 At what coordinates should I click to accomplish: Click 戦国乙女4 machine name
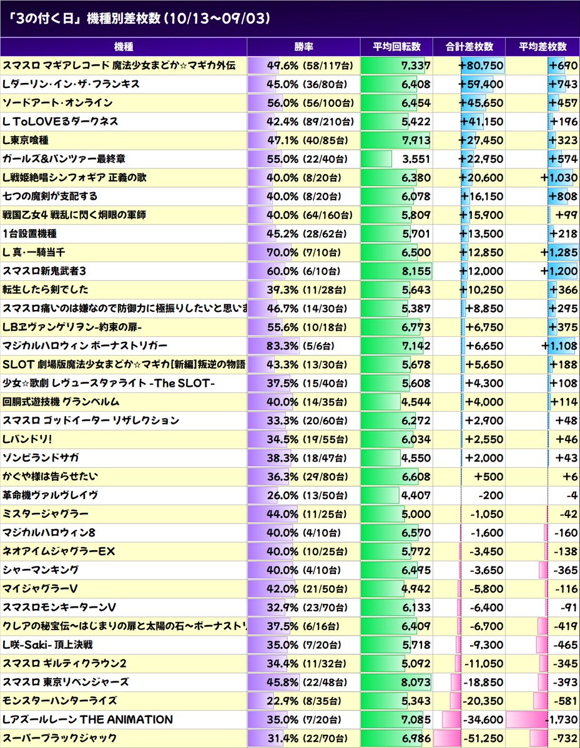[74, 215]
